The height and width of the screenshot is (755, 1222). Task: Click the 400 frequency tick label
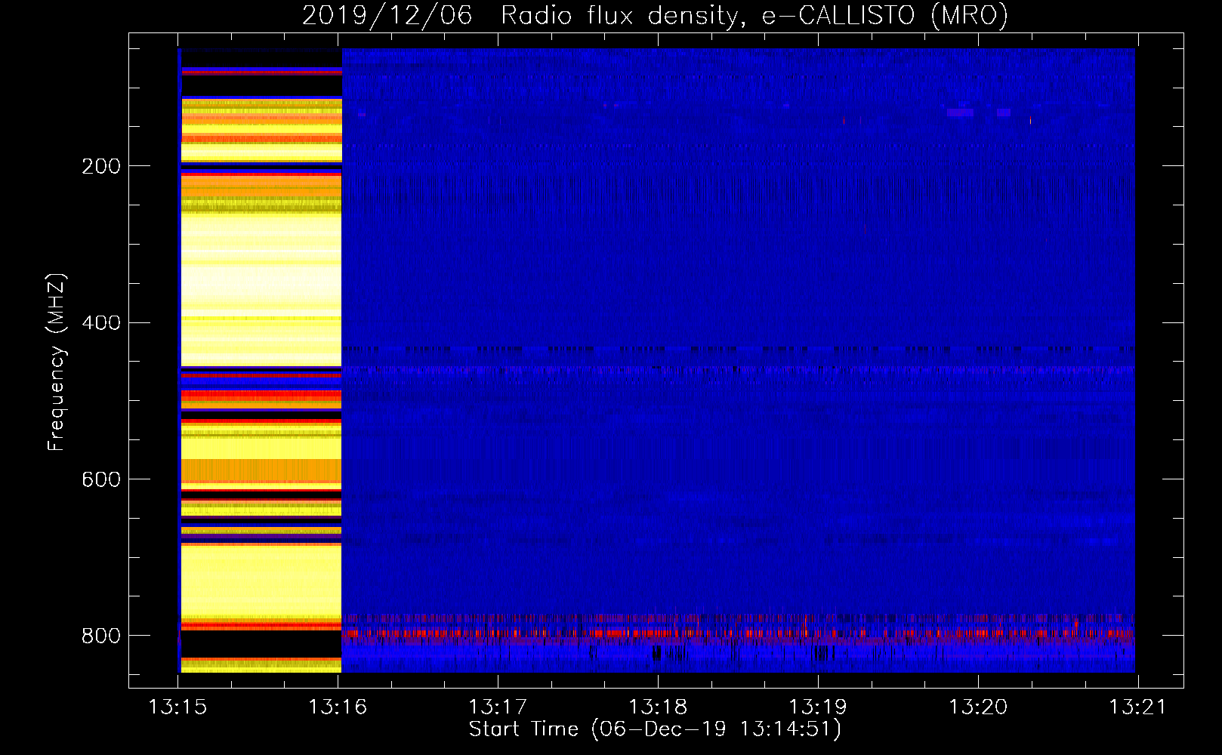click(100, 323)
